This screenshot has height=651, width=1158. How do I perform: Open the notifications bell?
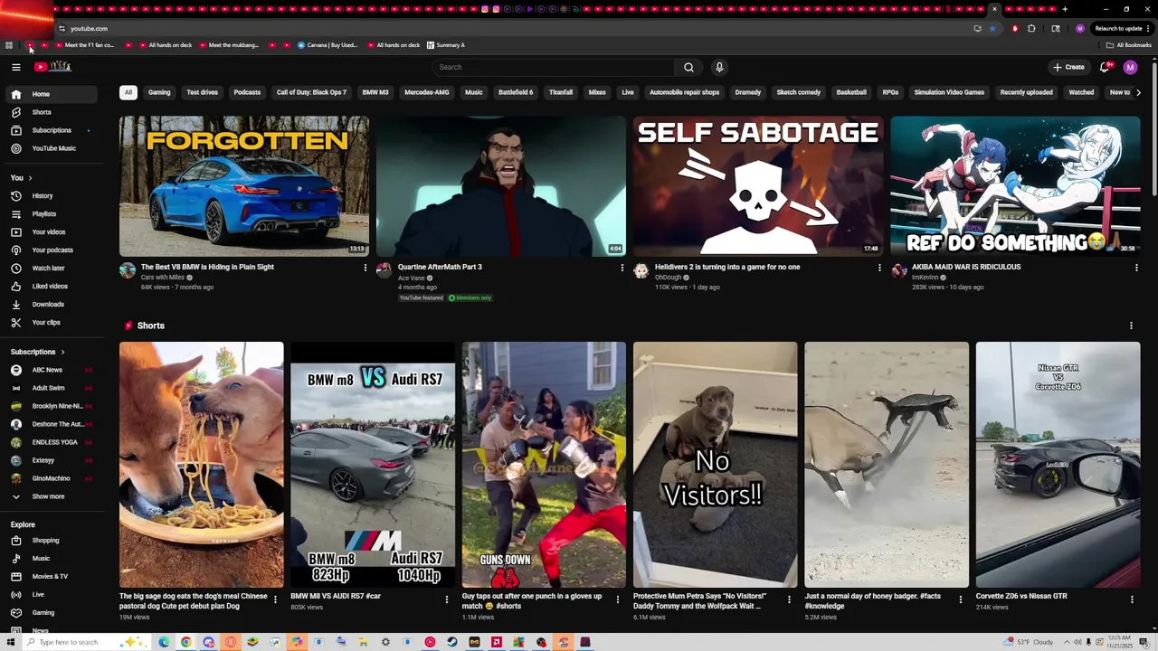coord(1105,67)
